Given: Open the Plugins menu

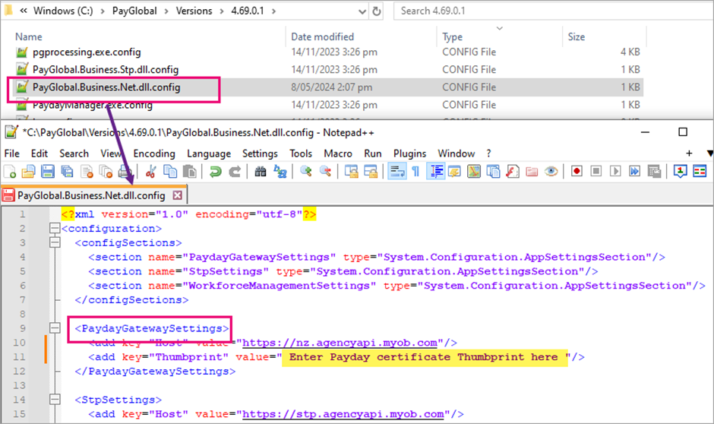Looking at the screenshot, I should click(x=409, y=153).
